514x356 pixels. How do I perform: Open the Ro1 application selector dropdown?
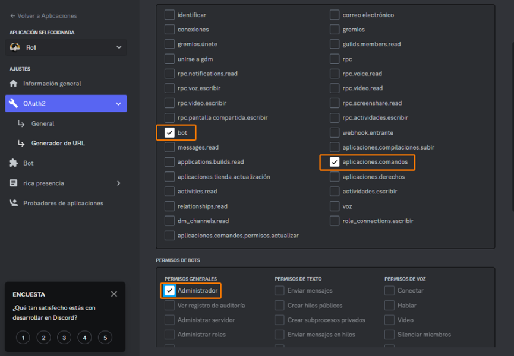click(x=119, y=47)
